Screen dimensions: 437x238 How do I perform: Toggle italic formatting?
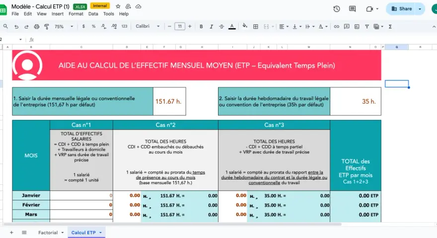click(x=211, y=26)
